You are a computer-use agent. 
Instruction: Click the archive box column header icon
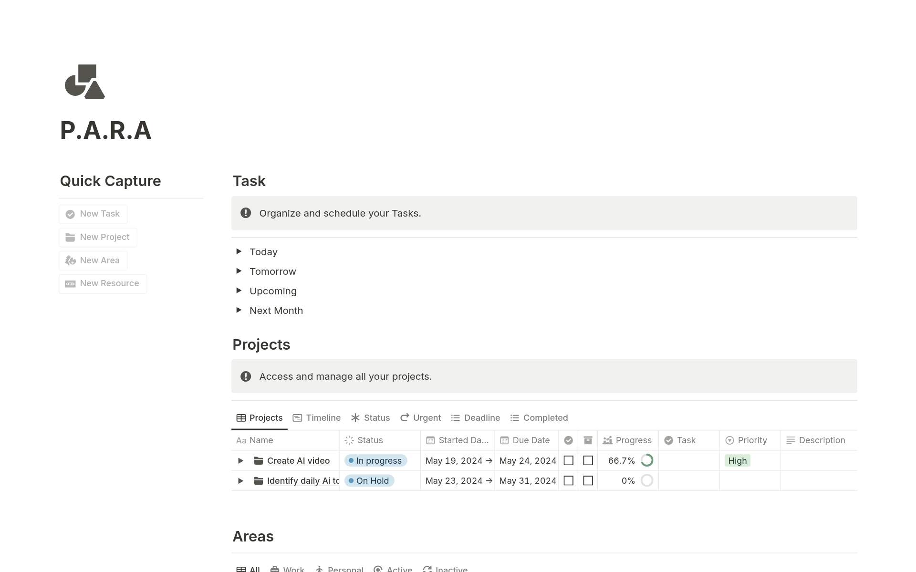point(588,440)
